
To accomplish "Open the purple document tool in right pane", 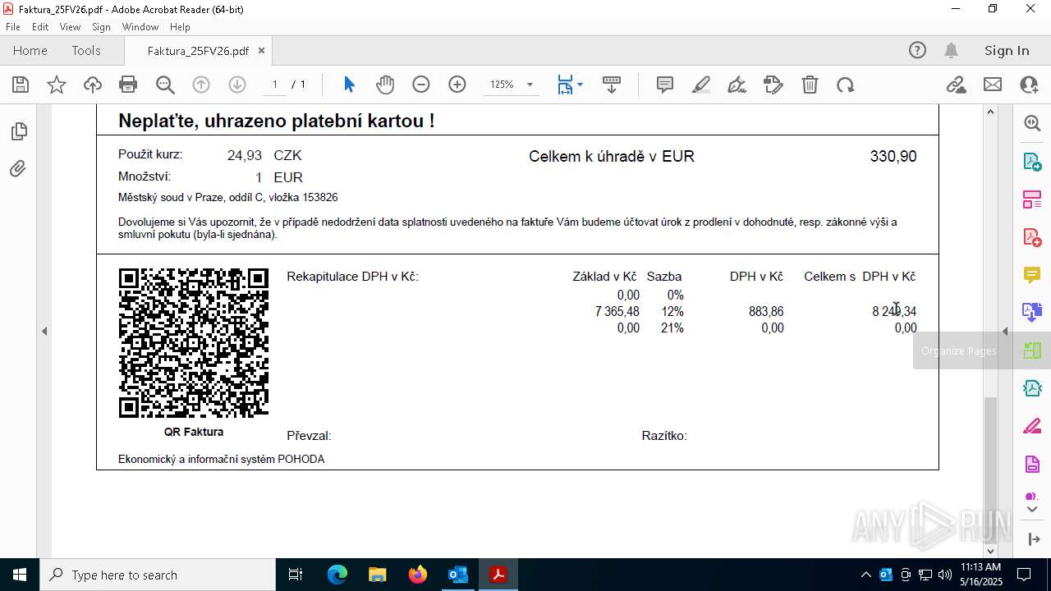I will tap(1032, 465).
